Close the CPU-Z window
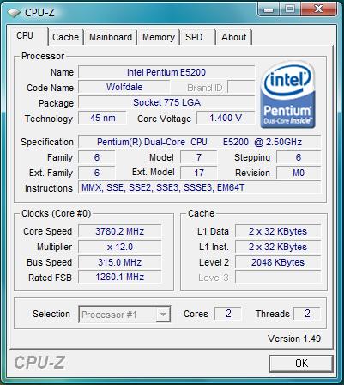This screenshot has height=385, width=344. [318, 9]
